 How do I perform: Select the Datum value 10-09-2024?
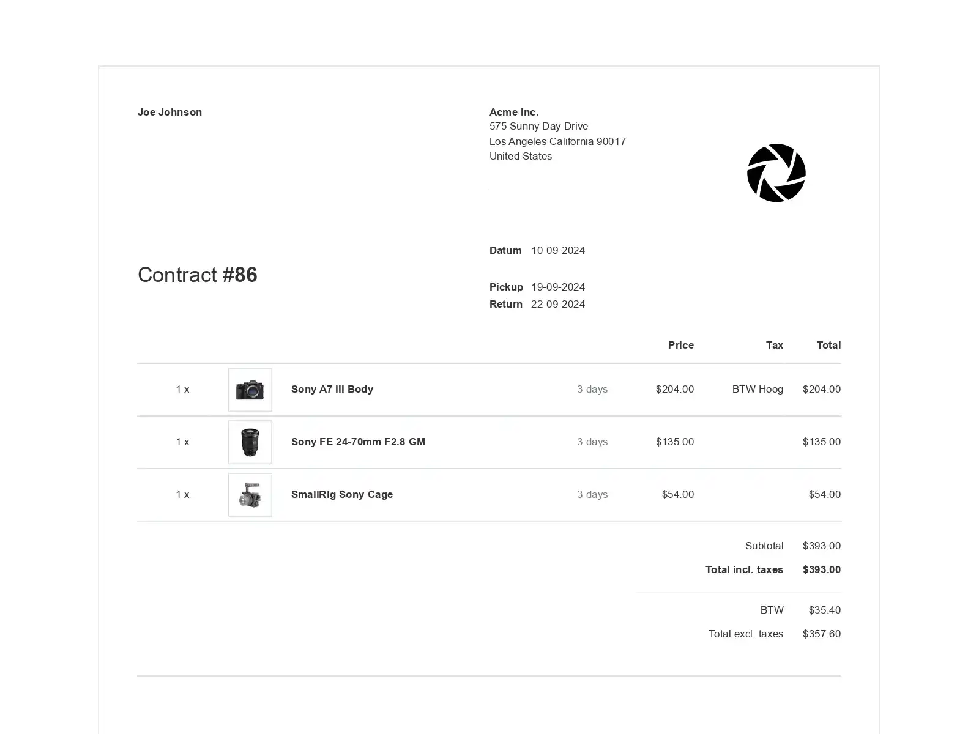557,250
